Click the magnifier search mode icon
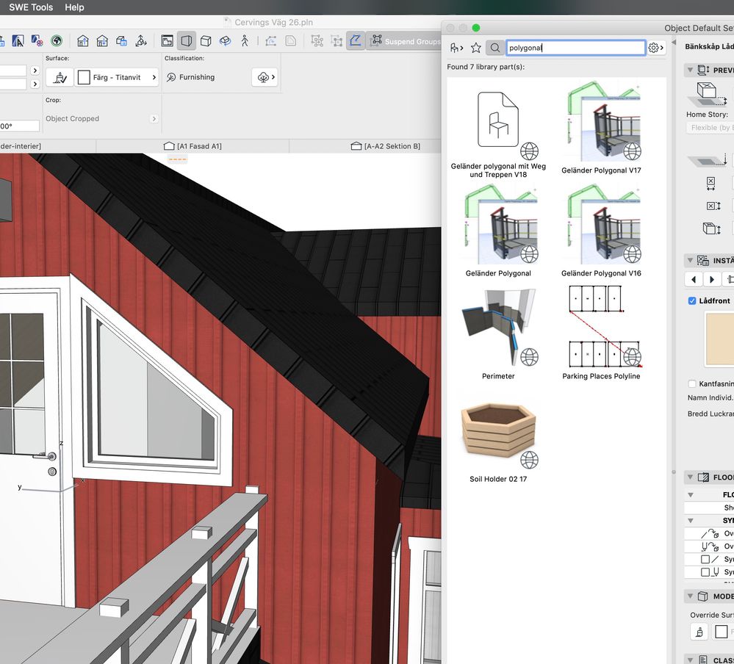The image size is (734, 664). click(x=495, y=48)
